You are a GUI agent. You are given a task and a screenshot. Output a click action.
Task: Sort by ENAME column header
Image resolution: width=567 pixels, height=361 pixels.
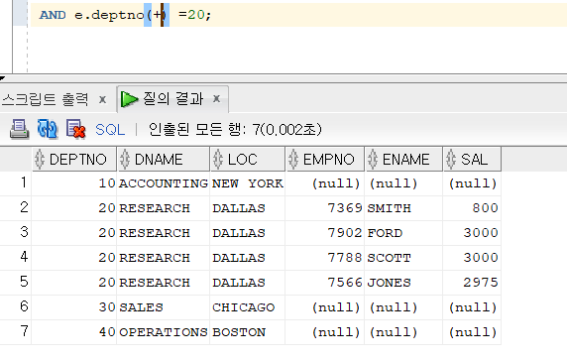click(404, 159)
